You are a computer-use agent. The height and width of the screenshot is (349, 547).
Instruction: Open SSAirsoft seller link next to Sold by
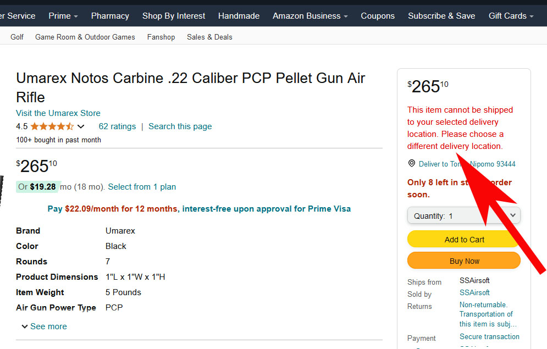pos(474,292)
